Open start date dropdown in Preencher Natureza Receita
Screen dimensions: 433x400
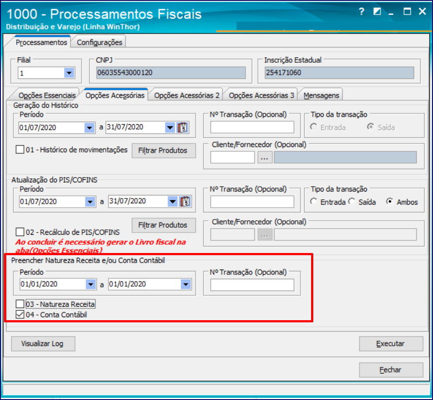point(90,284)
